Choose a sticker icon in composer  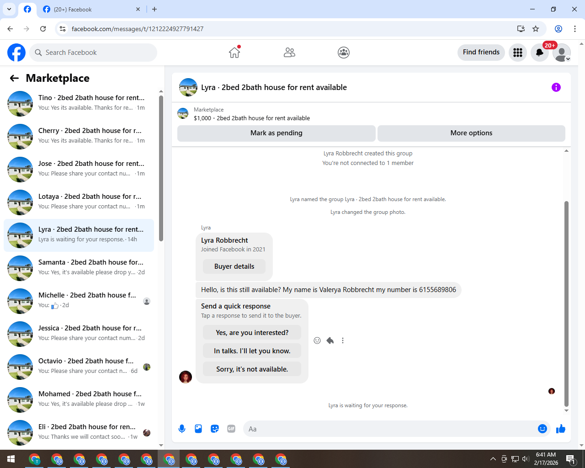(215, 429)
